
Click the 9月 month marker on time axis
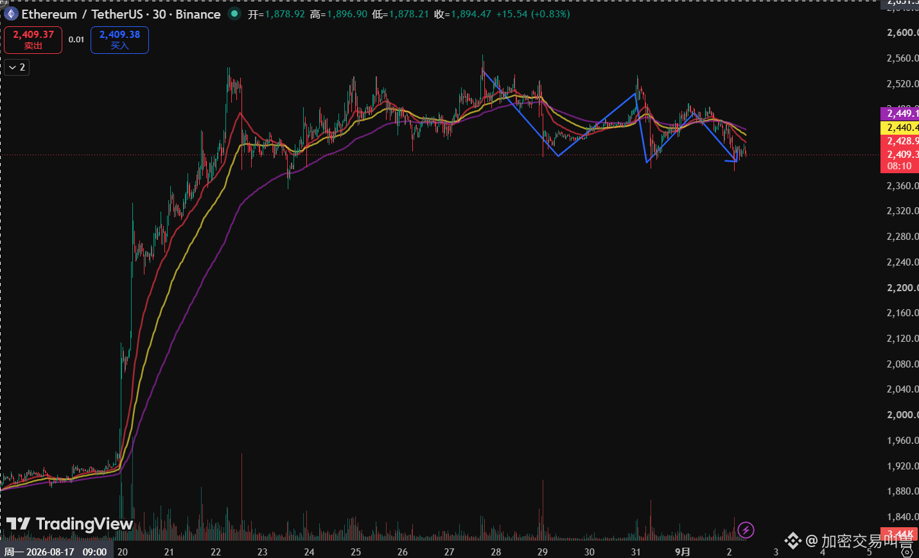click(x=683, y=552)
